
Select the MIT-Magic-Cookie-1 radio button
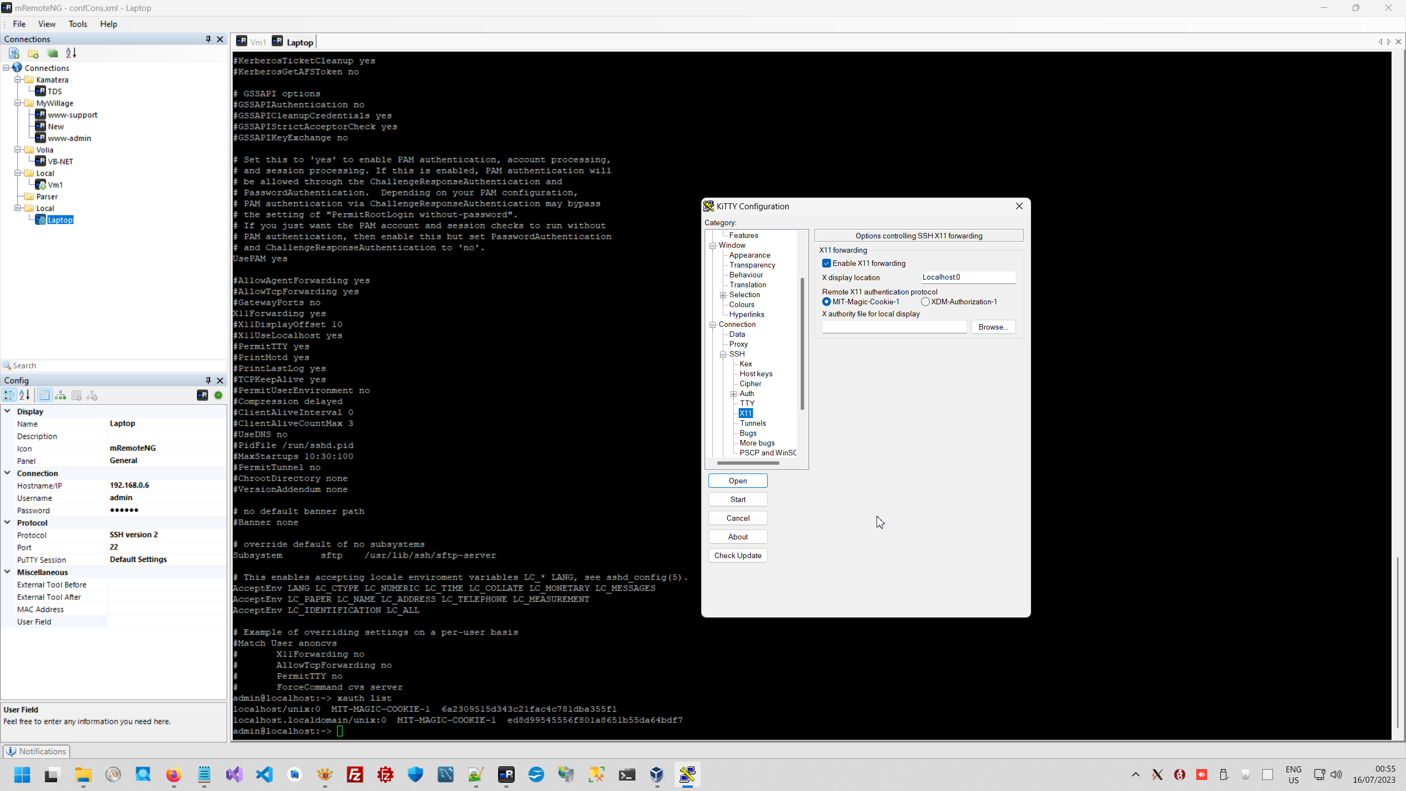827,302
